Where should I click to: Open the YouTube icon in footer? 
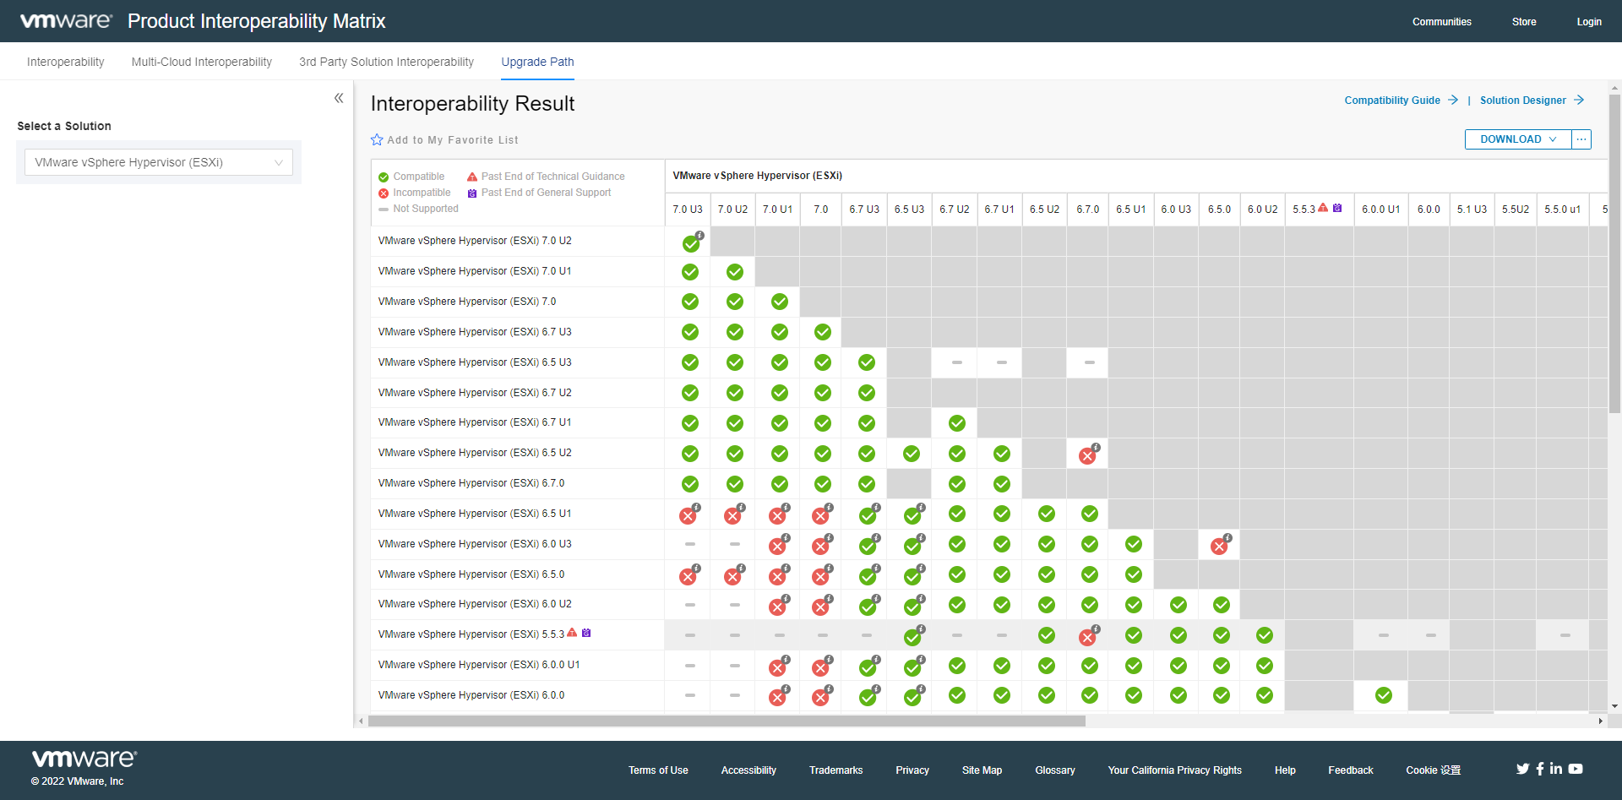click(1576, 769)
